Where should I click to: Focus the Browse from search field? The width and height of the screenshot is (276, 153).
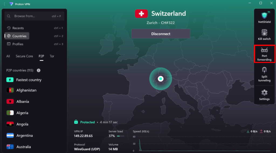pos(34,16)
